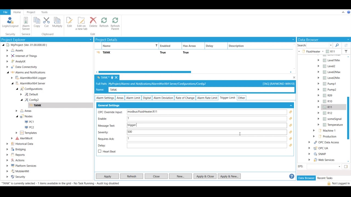Click Edit on a new tab icon
351x197 pixels.
tap(81, 24)
